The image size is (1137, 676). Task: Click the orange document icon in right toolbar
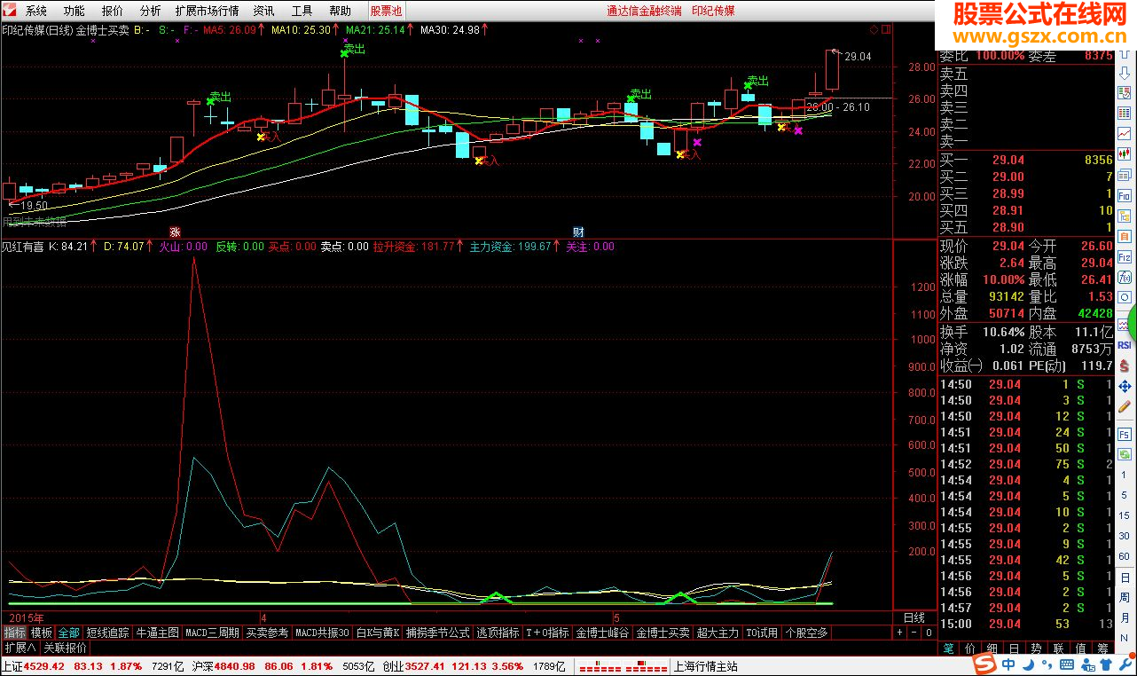(x=1125, y=236)
